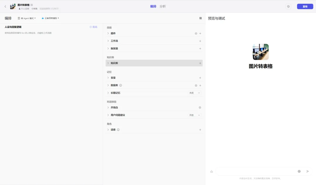
Task: Expand the 知识库 section chevron
Action: pyautogui.click(x=108, y=63)
